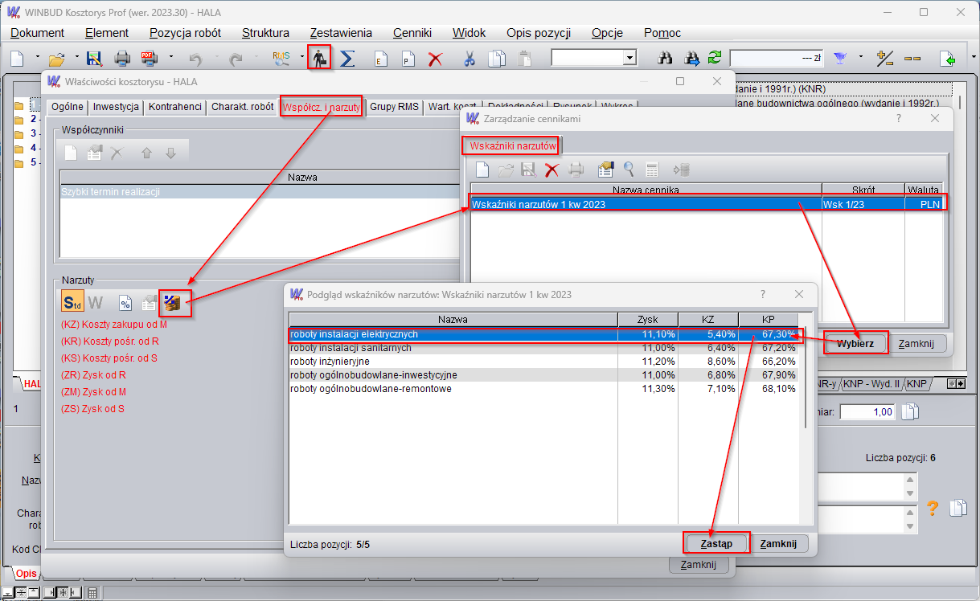
Task: Open the Pozycja robót menu
Action: coord(185,33)
